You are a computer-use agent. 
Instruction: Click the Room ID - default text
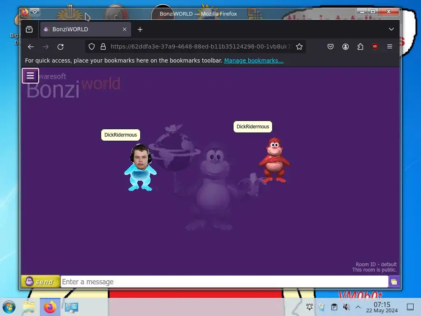coord(376,265)
